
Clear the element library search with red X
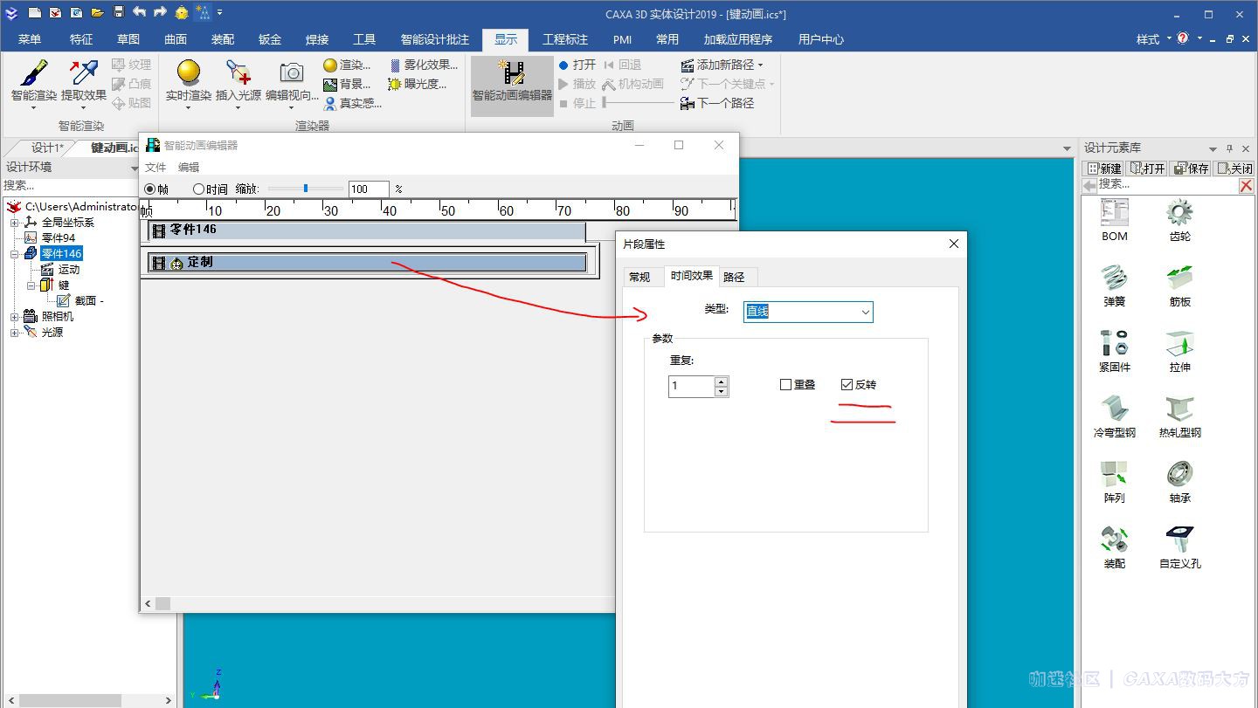pos(1246,185)
